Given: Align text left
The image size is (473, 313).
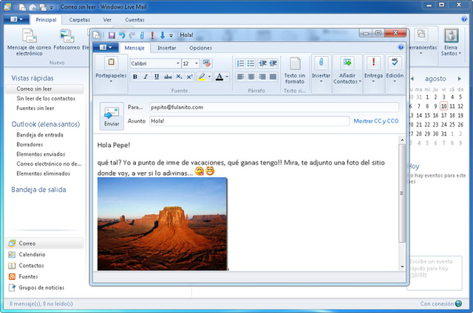Looking at the screenshot, I should (x=240, y=77).
